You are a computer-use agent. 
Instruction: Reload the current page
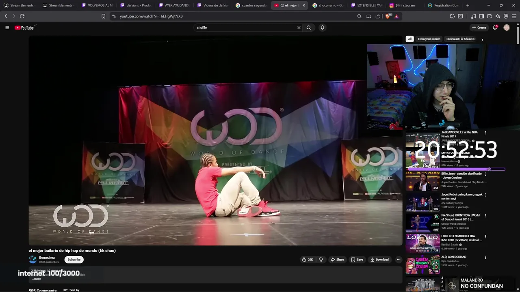(x=22, y=16)
